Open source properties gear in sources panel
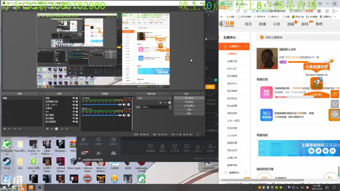Image resolution: width=340 pixels, height=191 pixels. click(x=57, y=129)
